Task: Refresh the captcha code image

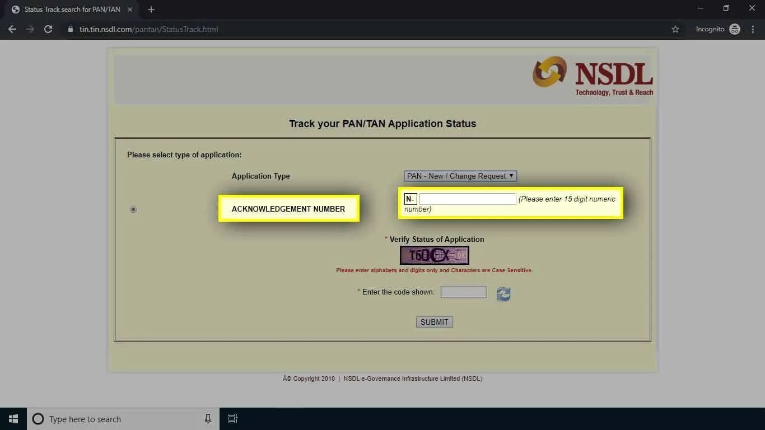Action: 503,293
